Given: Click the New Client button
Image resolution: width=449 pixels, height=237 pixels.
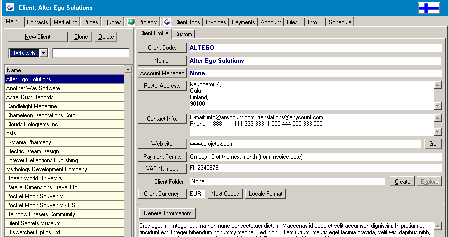Looking at the screenshot, I should click(x=37, y=37).
